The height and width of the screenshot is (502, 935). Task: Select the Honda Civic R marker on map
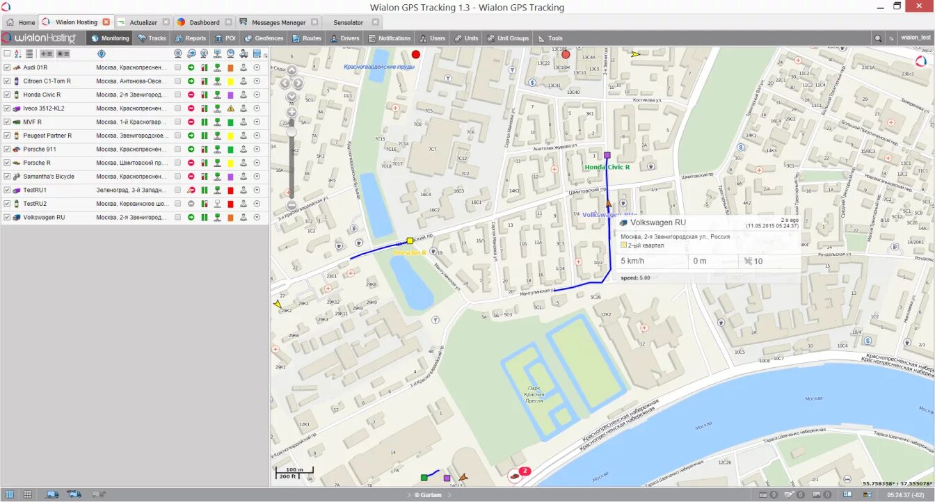(x=607, y=155)
